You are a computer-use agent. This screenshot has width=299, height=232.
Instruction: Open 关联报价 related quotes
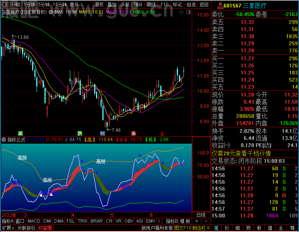click(26, 228)
